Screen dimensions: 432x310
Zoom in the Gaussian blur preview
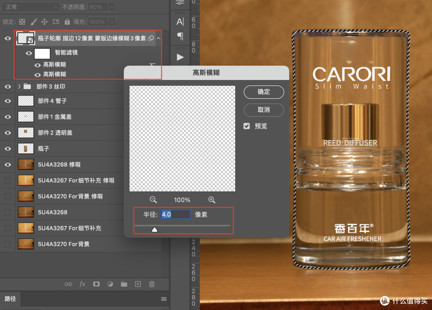(x=212, y=200)
